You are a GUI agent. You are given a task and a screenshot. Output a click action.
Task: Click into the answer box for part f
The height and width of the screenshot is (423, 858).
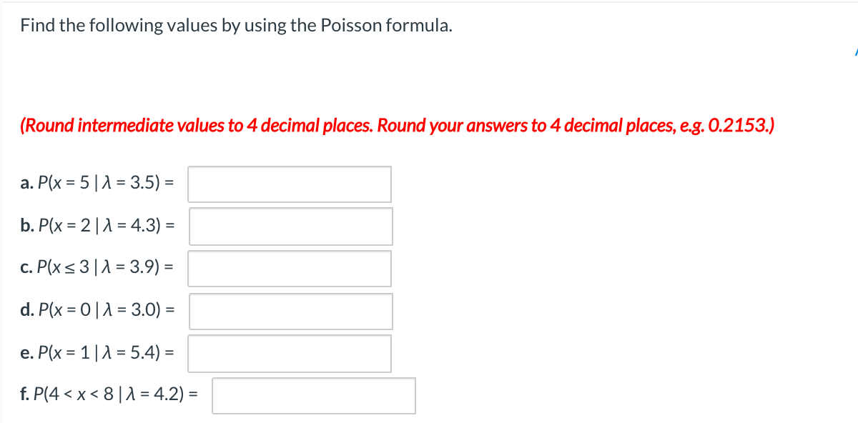[313, 396]
